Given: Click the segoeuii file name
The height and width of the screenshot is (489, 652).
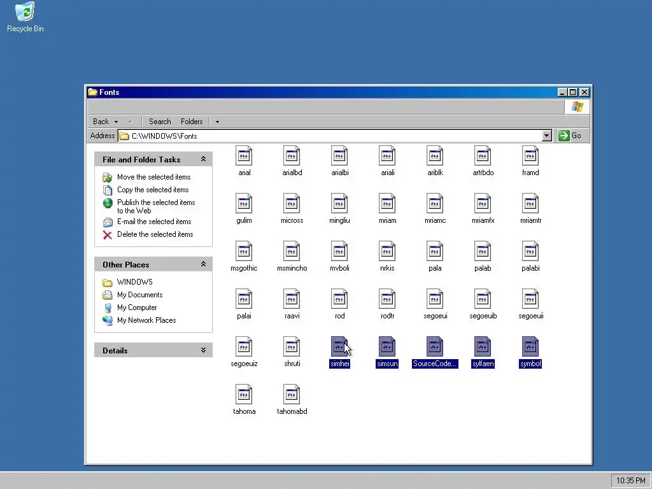Looking at the screenshot, I should (530, 316).
